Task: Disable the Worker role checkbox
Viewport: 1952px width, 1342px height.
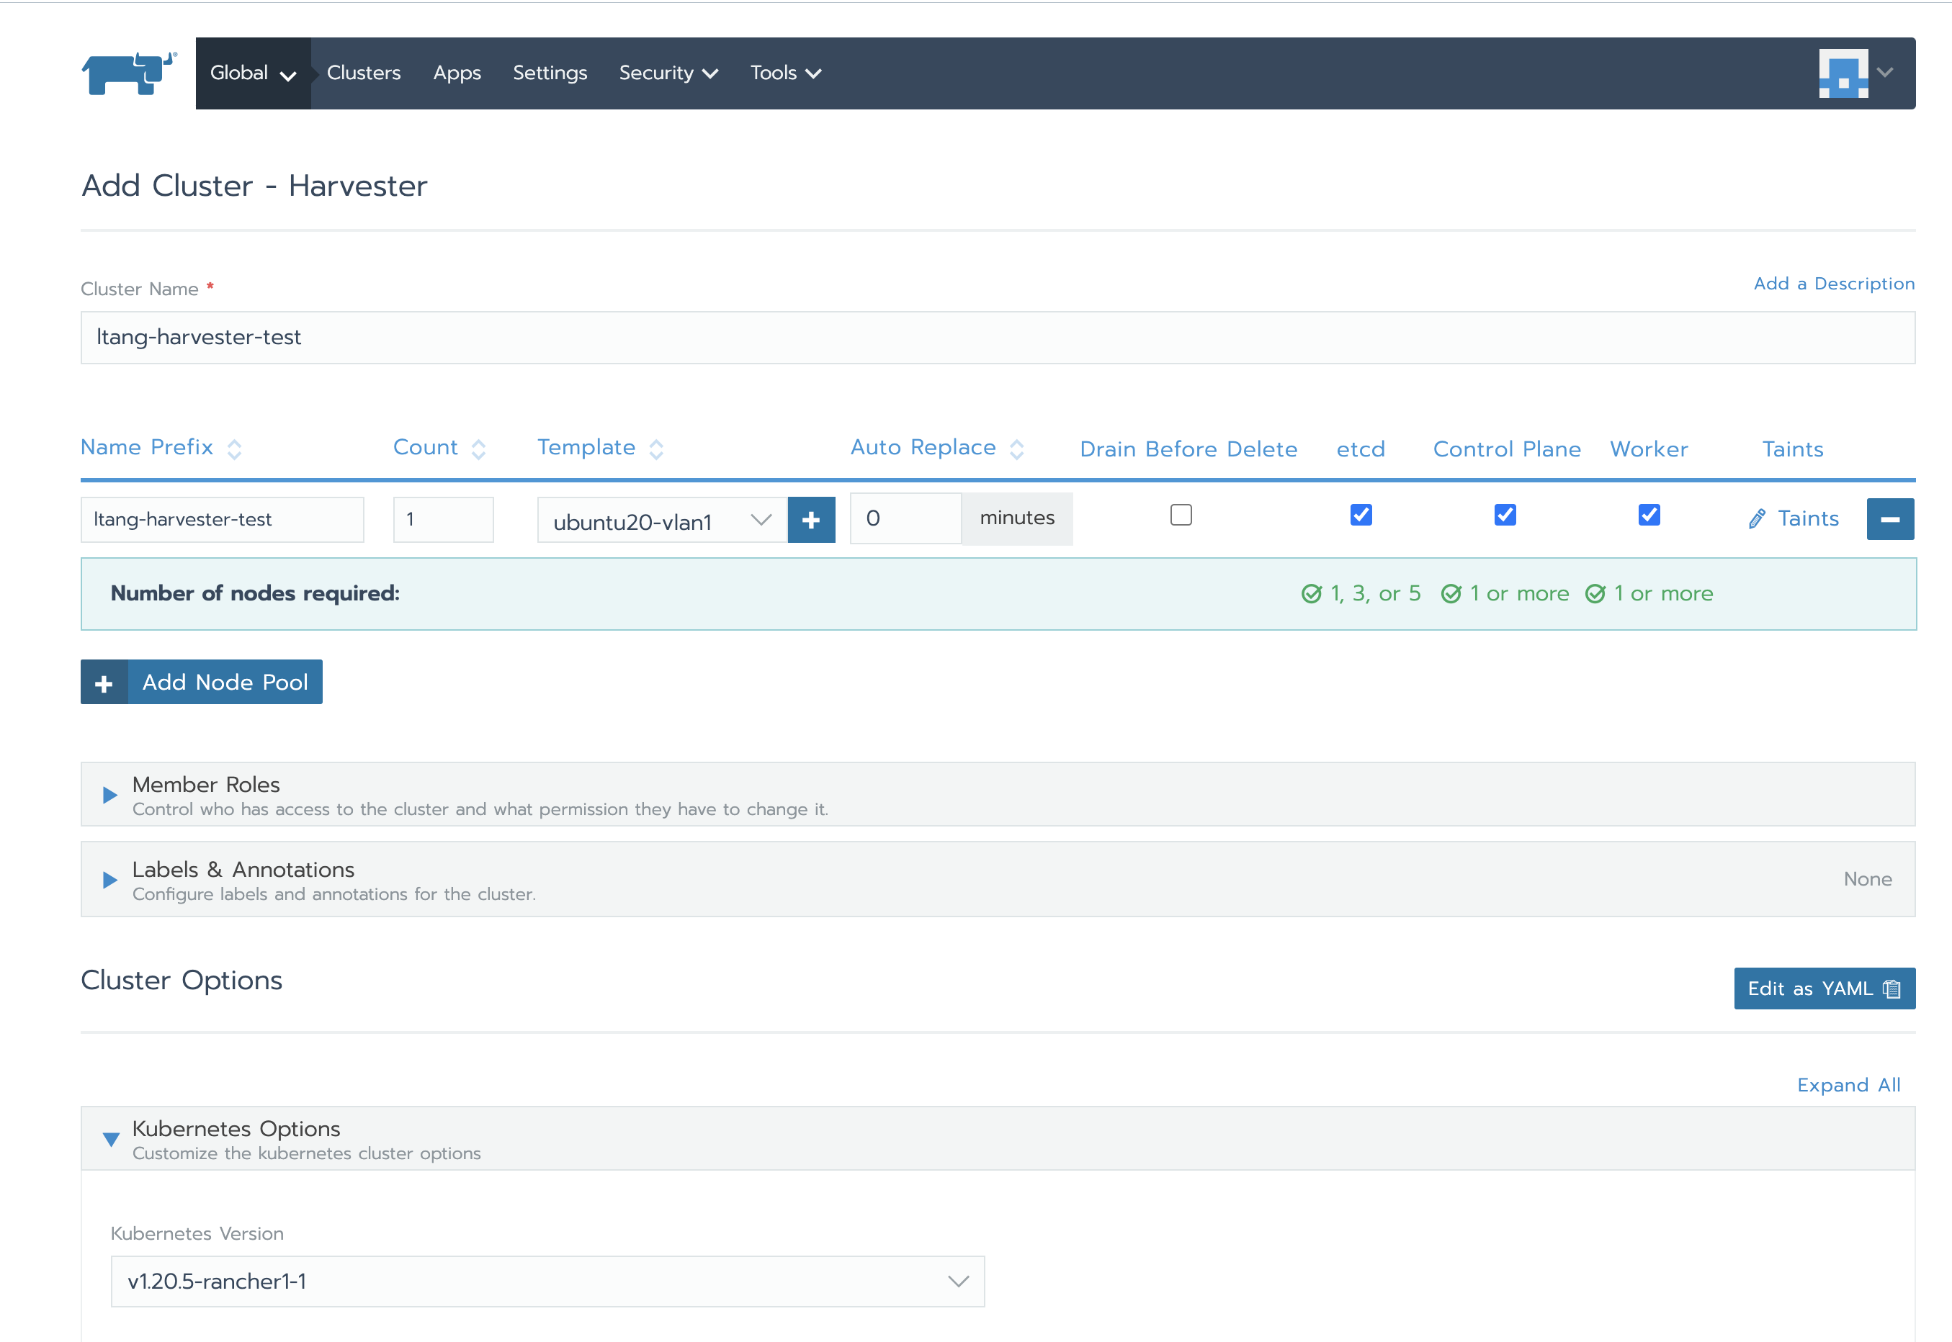Action: [1648, 515]
